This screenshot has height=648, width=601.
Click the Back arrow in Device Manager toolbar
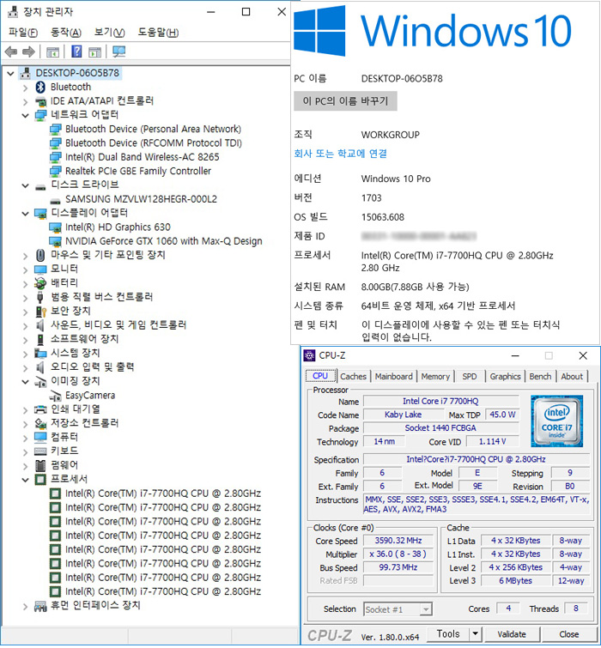pos(11,51)
